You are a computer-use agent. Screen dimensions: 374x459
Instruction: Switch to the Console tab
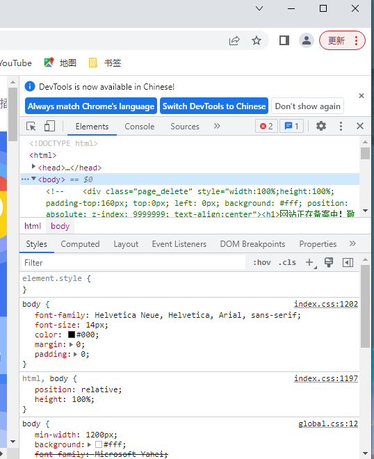[140, 127]
